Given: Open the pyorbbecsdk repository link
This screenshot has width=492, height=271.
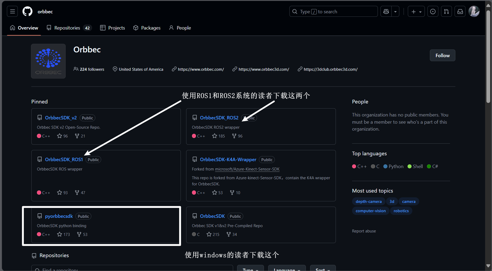Looking at the screenshot, I should [x=59, y=216].
